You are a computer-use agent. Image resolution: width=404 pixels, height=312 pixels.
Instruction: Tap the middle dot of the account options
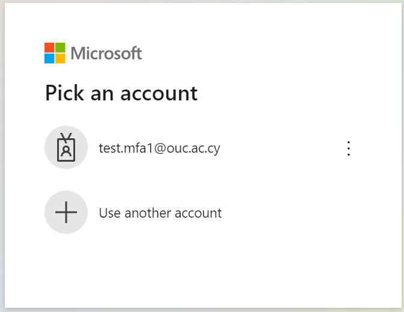point(349,148)
